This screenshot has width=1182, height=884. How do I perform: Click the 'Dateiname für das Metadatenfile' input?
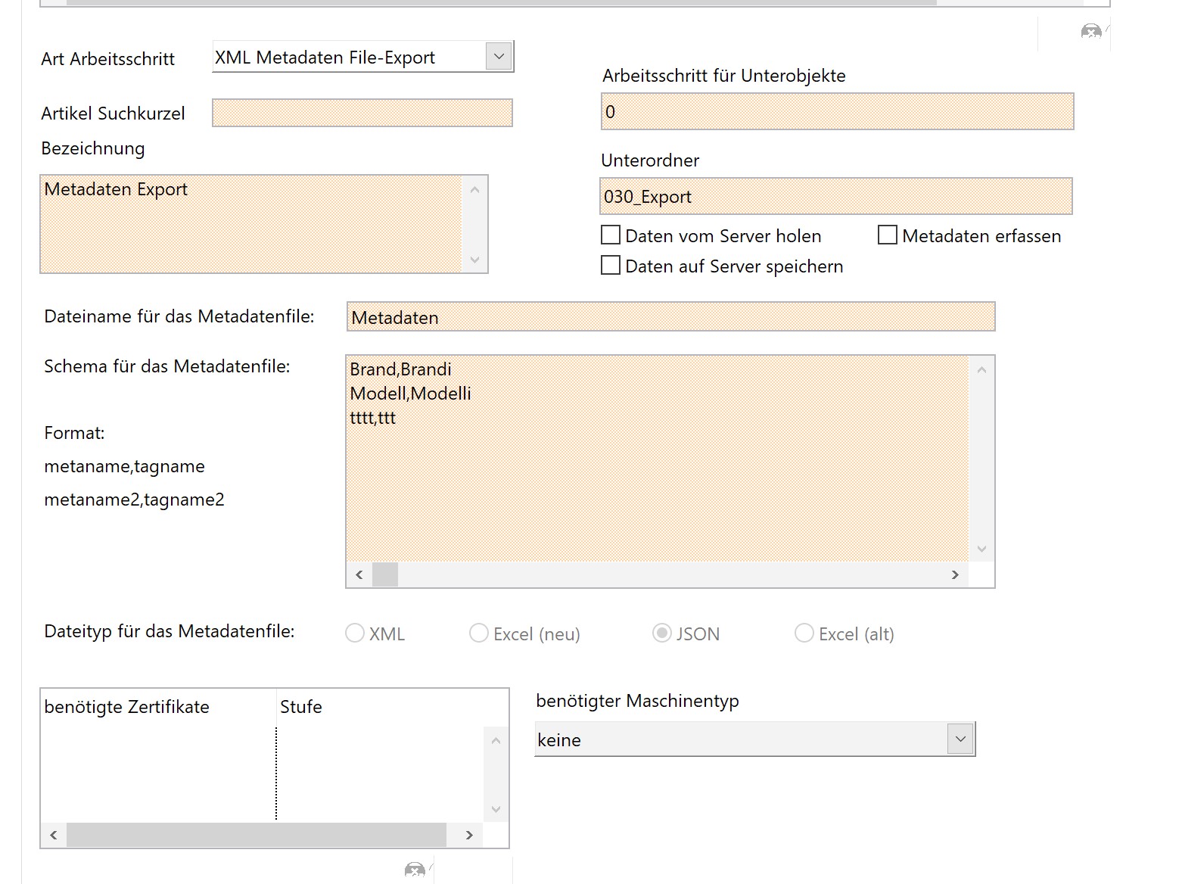pos(670,317)
